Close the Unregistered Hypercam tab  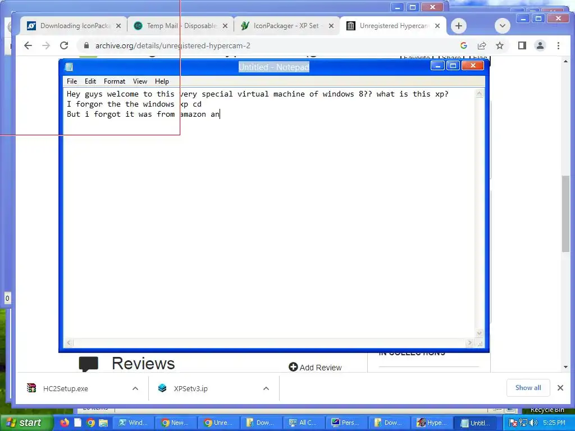[x=437, y=26]
